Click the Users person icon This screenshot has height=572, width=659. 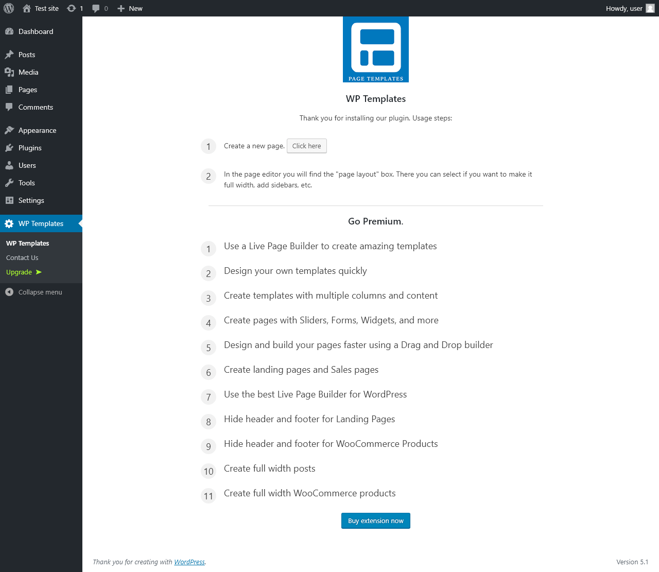(x=9, y=165)
